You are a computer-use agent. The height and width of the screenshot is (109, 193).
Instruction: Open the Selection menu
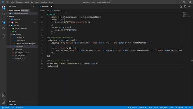pos(19,2)
